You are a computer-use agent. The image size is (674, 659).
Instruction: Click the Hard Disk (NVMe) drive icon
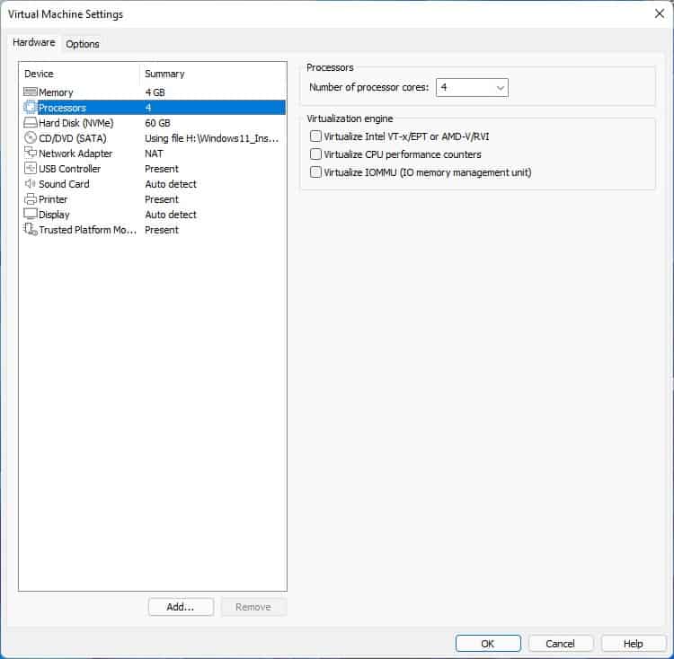(30, 123)
